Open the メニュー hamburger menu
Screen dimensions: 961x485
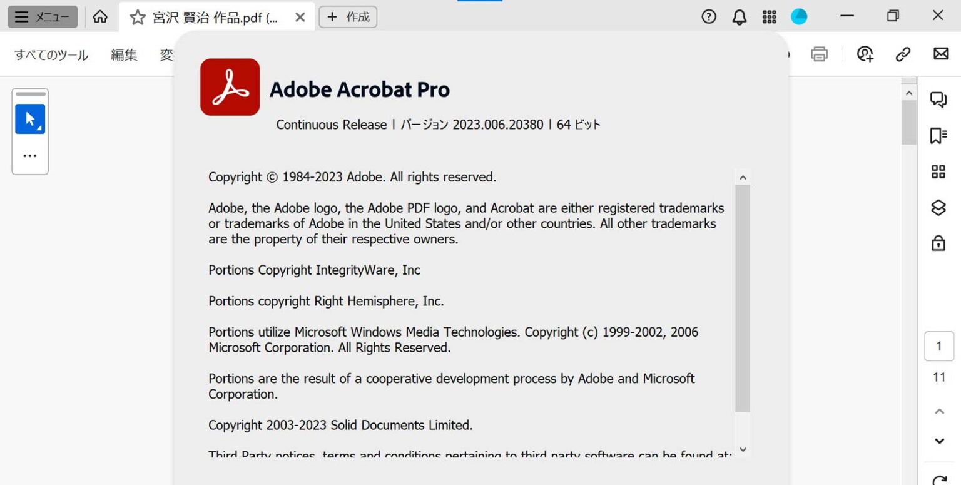coord(41,17)
